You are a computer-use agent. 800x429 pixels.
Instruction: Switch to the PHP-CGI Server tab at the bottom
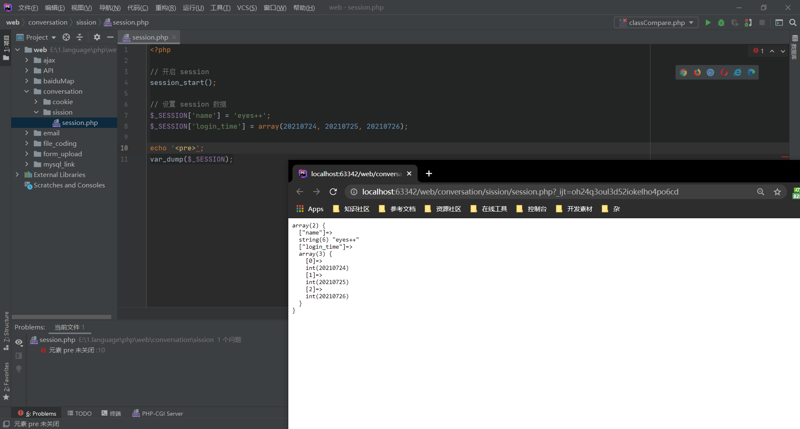click(x=162, y=413)
